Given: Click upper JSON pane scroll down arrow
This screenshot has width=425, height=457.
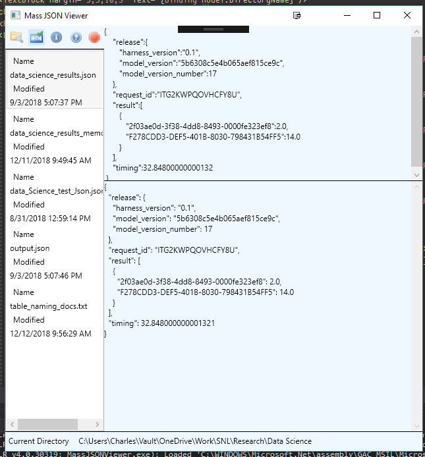Looking at the screenshot, I should click(x=416, y=175).
